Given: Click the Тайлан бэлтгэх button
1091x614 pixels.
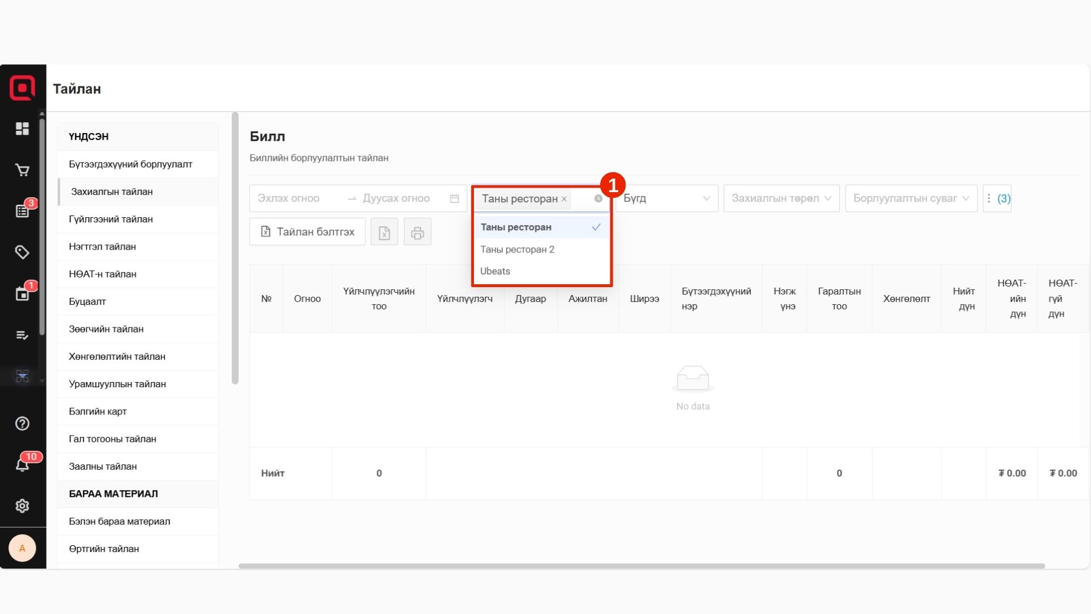Looking at the screenshot, I should tap(307, 232).
